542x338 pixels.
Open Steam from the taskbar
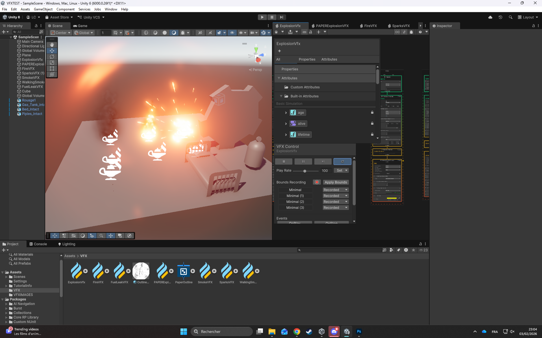coord(309,332)
